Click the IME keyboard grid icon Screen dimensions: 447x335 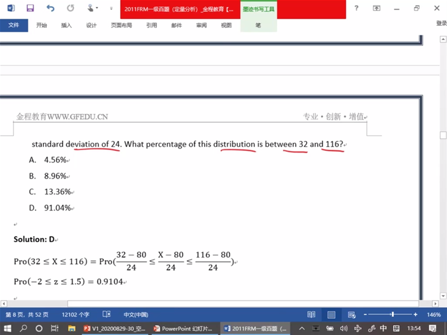[x=396, y=328]
